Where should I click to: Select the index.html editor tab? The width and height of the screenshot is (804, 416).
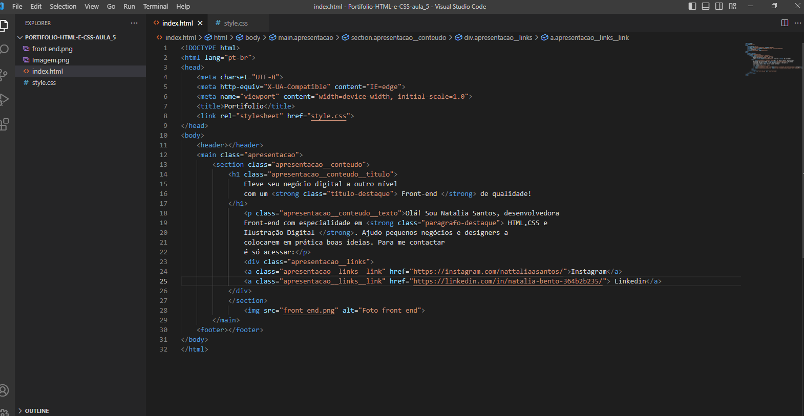[x=177, y=23]
